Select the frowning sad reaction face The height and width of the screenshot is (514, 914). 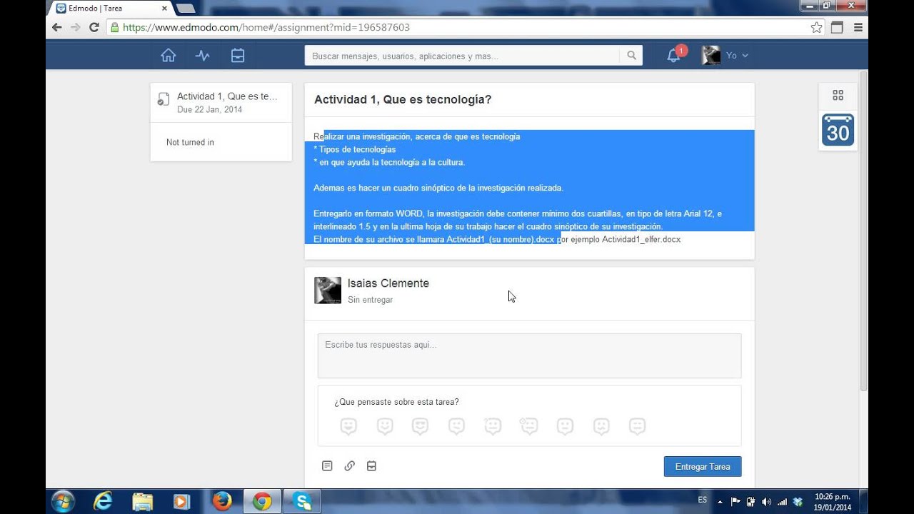(601, 426)
